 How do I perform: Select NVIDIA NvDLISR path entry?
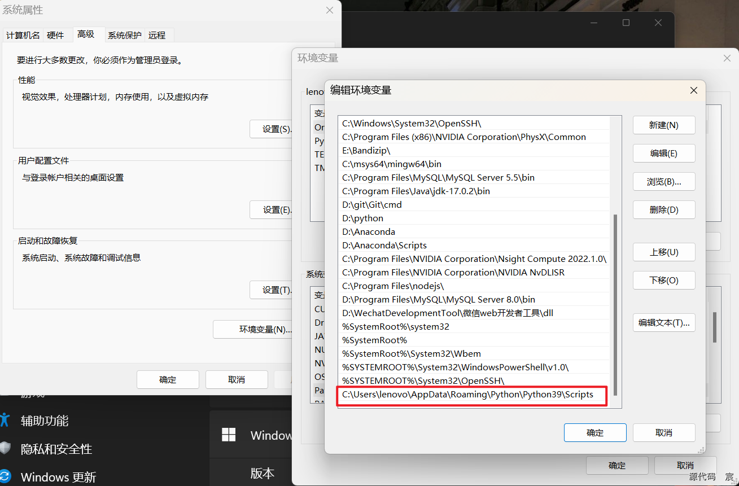[474, 272]
